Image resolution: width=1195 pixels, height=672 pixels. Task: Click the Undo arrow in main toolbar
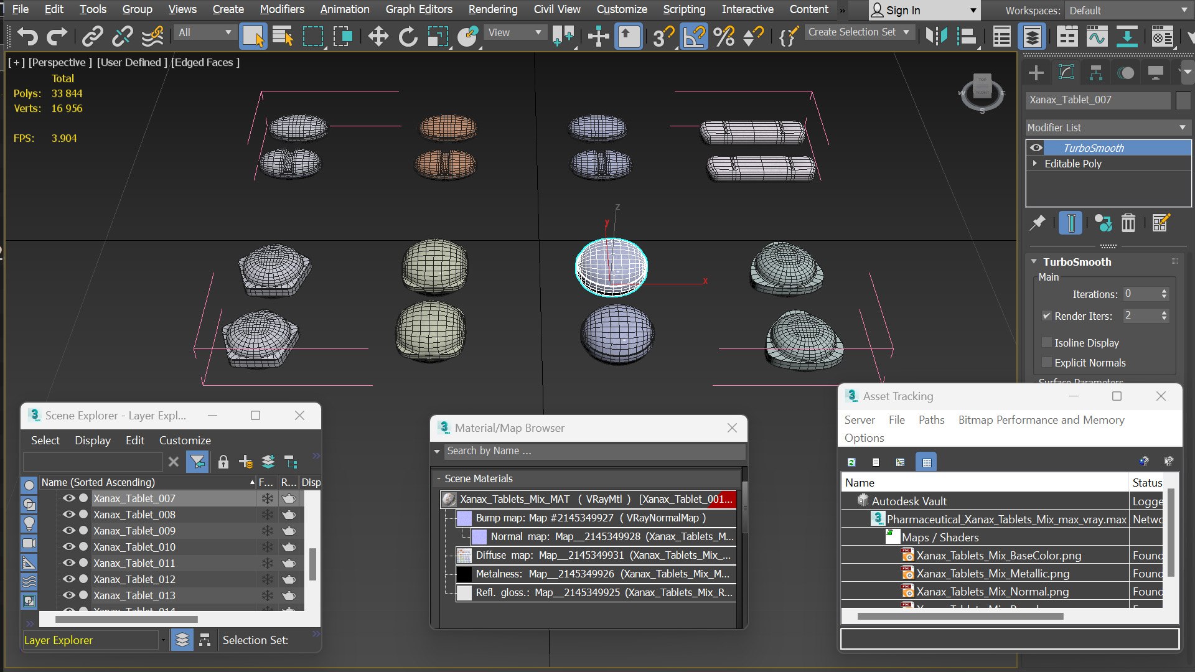(x=27, y=36)
